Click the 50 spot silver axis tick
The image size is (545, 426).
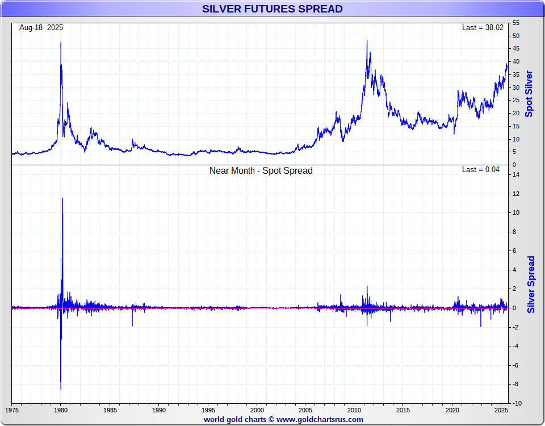click(x=516, y=36)
